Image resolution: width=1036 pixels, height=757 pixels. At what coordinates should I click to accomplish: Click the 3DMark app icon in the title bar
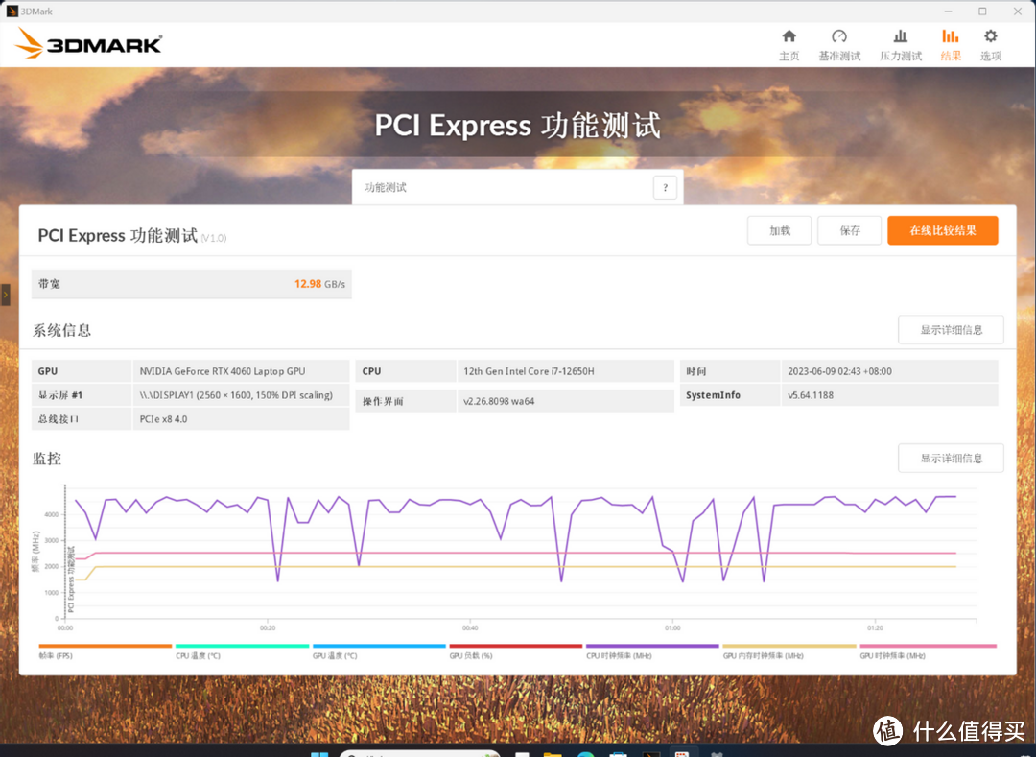click(x=12, y=12)
